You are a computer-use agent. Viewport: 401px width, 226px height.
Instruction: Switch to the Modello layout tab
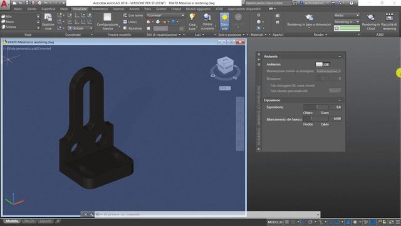click(12, 221)
